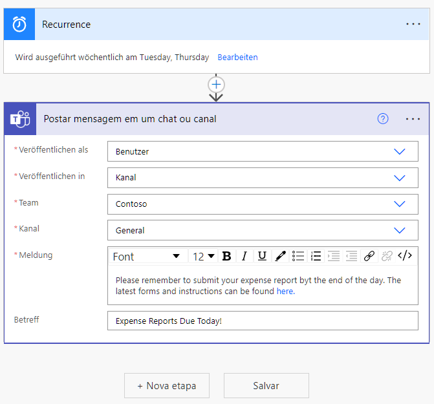Click the 'Wird ausgeführt wöchentlich' summary text
The height and width of the screenshot is (404, 434).
coord(112,58)
